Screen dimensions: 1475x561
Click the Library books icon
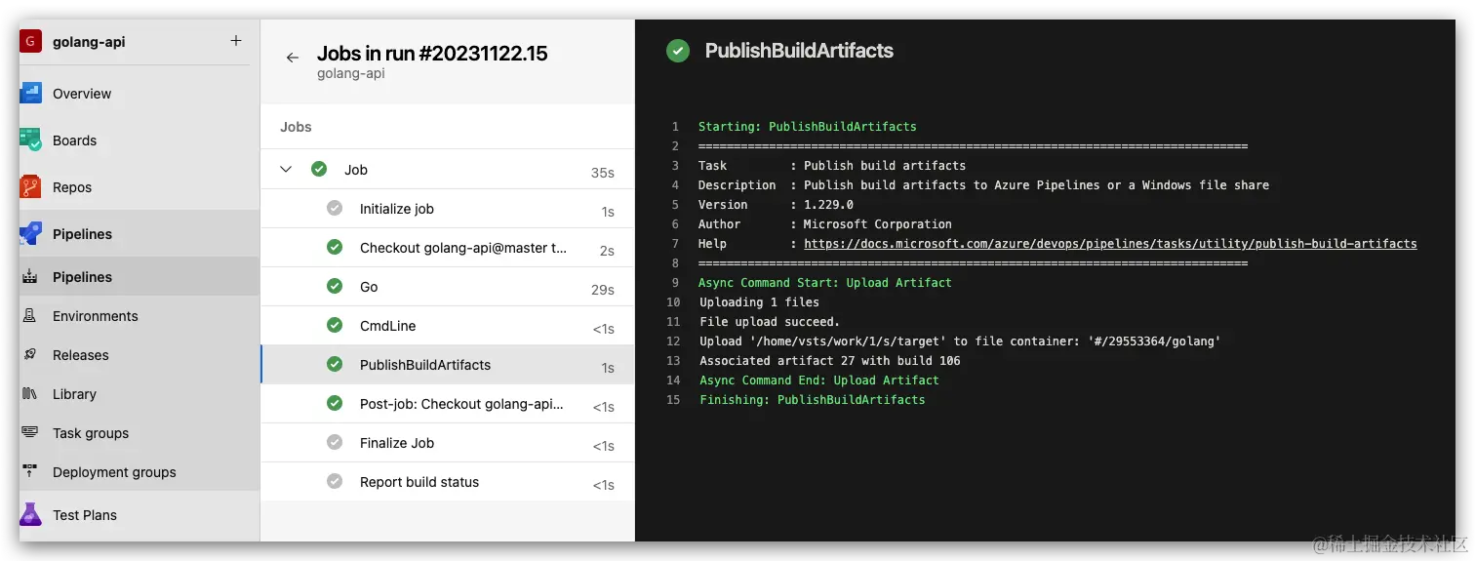[x=30, y=394]
